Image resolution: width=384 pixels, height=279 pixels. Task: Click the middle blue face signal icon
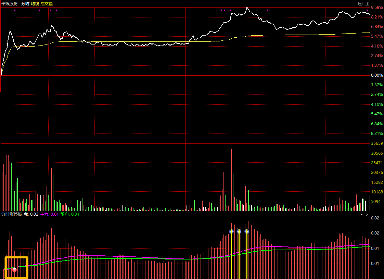tap(239, 231)
